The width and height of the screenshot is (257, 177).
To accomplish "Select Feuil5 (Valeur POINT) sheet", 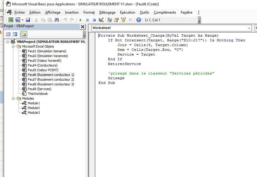I will click(x=43, y=70).
